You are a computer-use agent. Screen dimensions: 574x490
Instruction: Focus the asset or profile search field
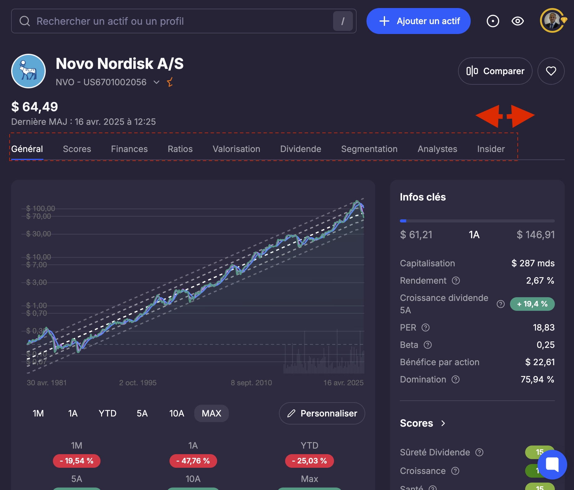[184, 21]
